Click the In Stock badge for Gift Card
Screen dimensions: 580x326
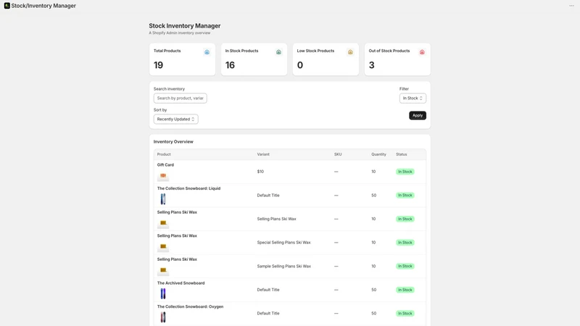tap(405, 172)
